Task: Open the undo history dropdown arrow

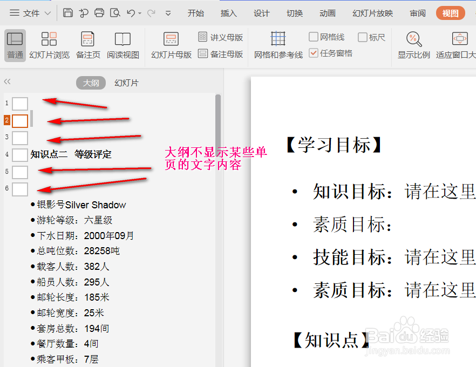Action: tap(139, 12)
